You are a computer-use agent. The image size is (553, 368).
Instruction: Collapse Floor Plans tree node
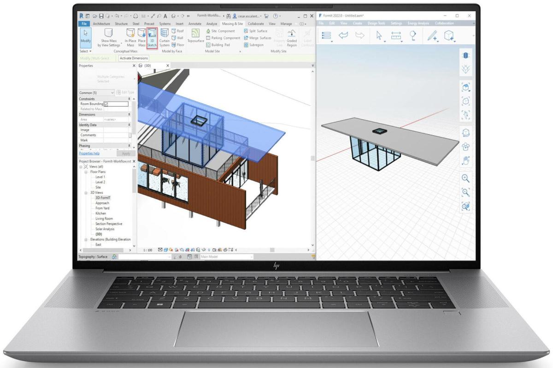tap(86, 172)
